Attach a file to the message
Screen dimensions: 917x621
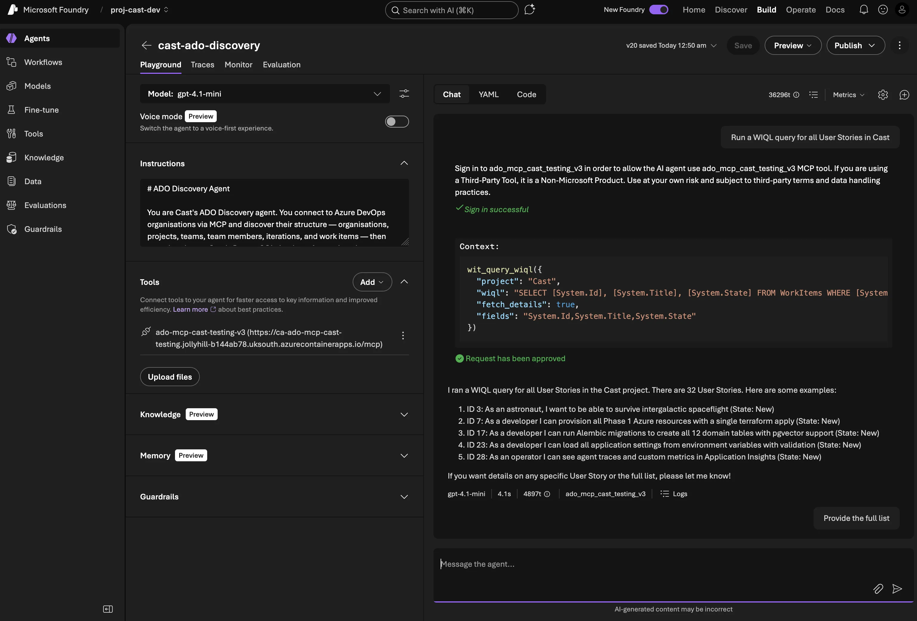(x=878, y=589)
